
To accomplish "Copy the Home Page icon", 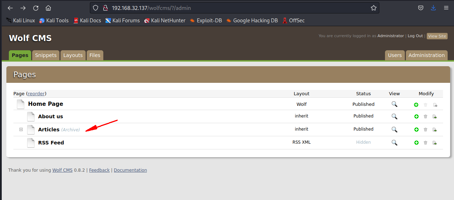I will point(435,105).
